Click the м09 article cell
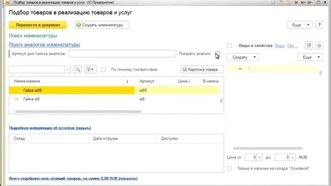331x186 pixels. point(154,90)
